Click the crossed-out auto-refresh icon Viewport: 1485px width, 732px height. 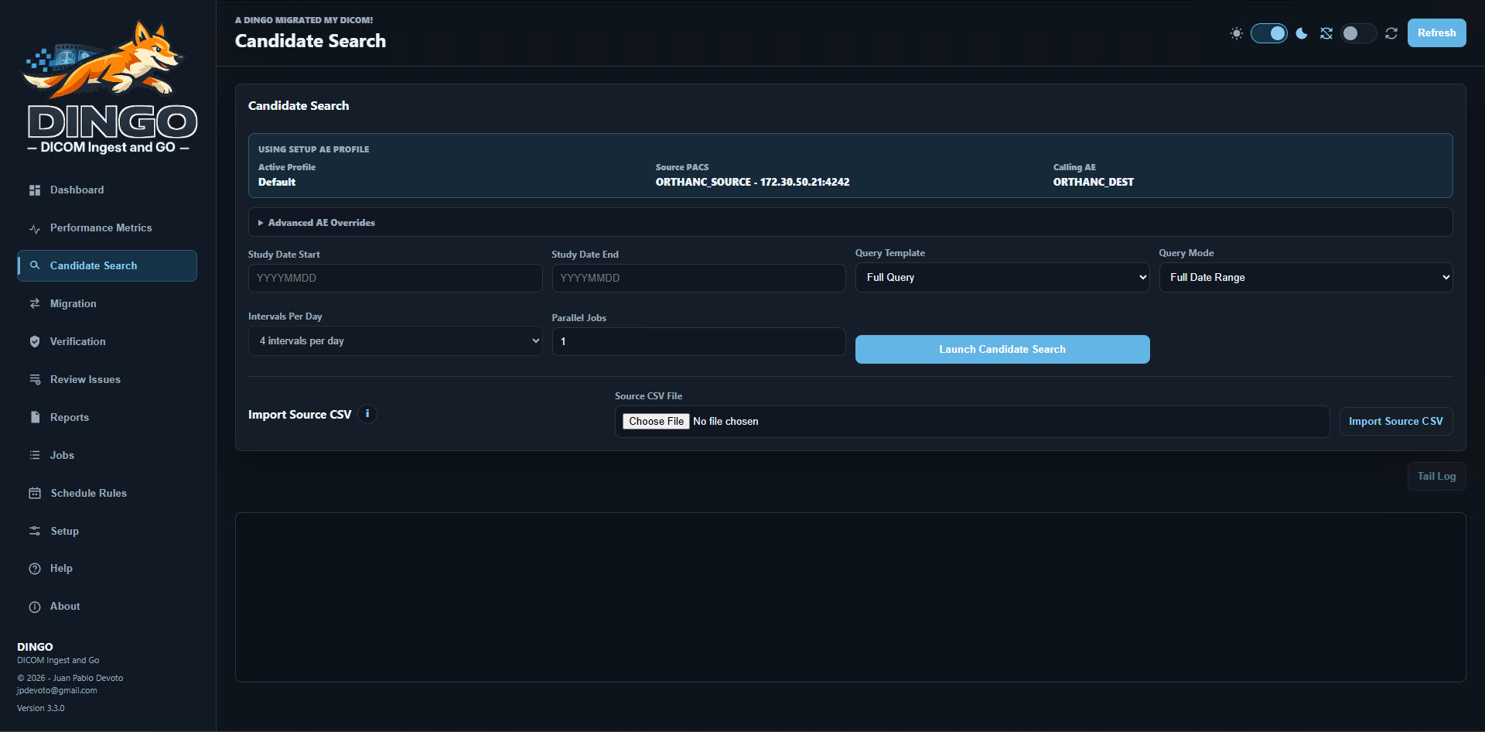point(1326,33)
